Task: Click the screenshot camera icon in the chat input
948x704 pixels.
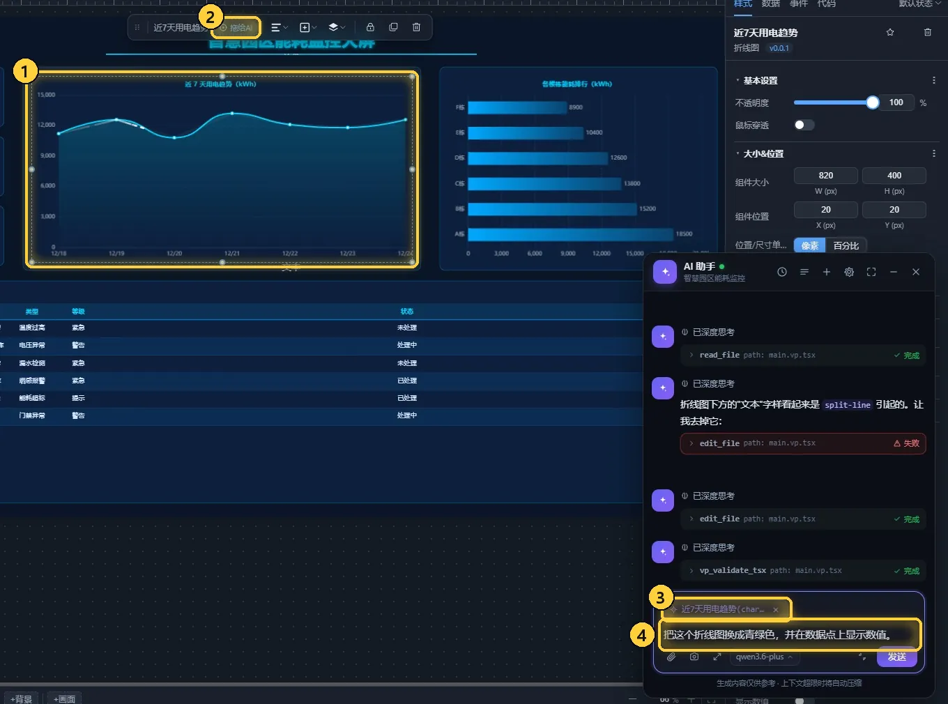Action: (694, 657)
